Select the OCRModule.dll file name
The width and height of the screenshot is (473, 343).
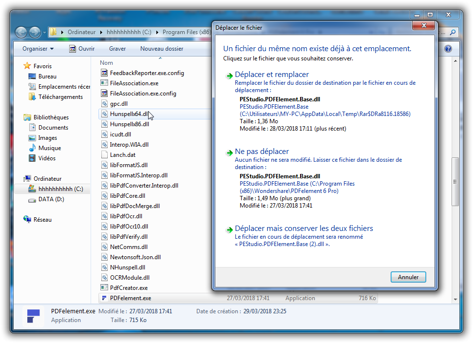tap(130, 278)
